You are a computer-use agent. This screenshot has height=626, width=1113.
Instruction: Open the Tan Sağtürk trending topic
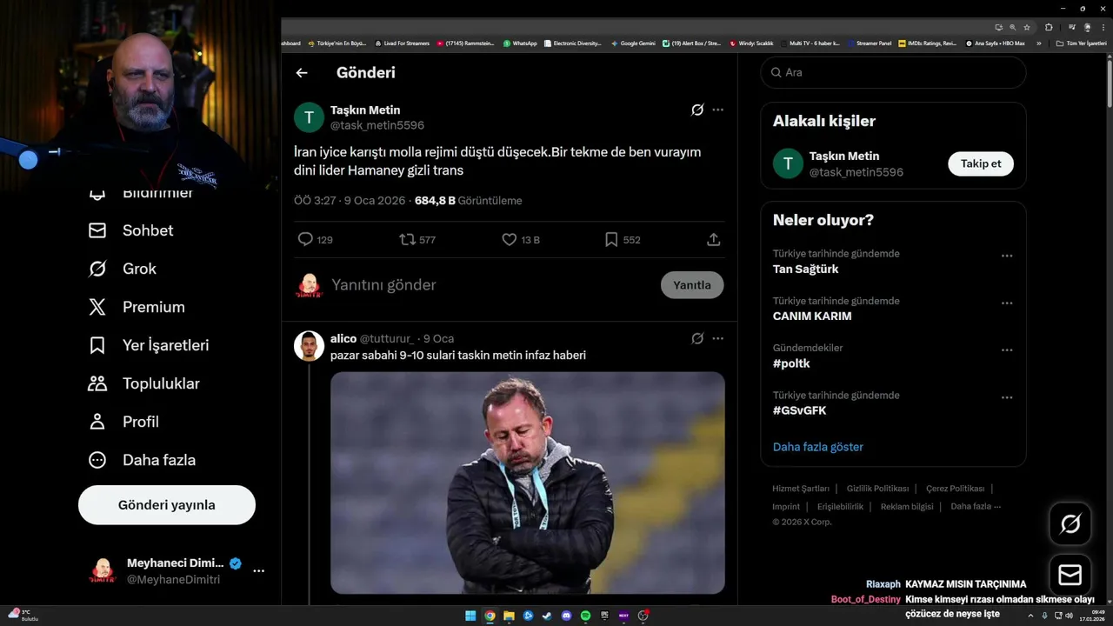coord(805,270)
